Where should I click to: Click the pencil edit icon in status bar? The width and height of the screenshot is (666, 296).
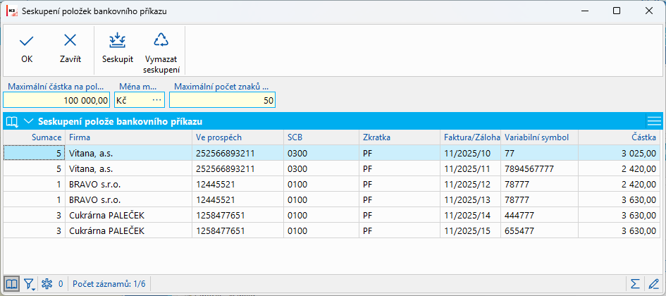click(653, 284)
